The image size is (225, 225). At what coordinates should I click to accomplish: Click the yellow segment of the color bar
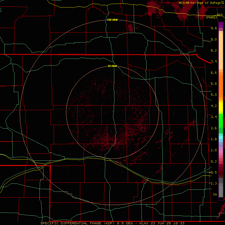tap(221, 107)
